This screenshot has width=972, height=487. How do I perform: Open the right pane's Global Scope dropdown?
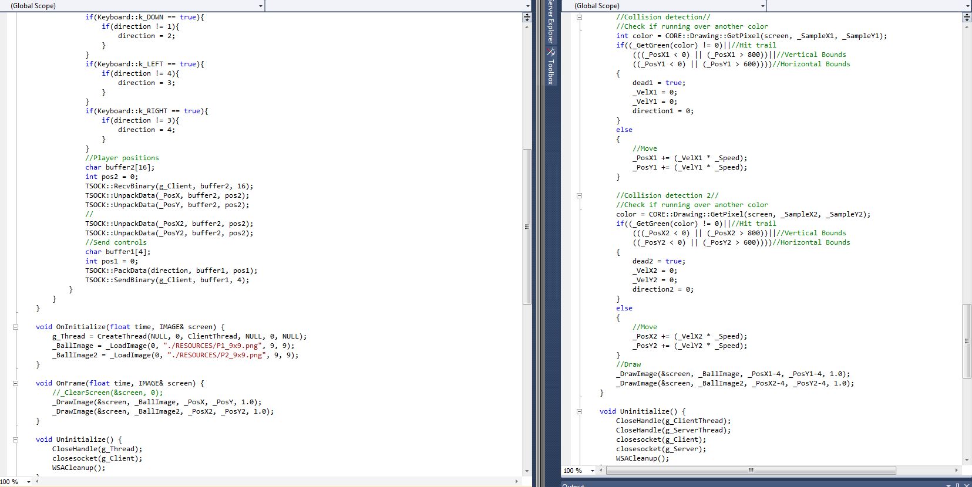coord(664,6)
